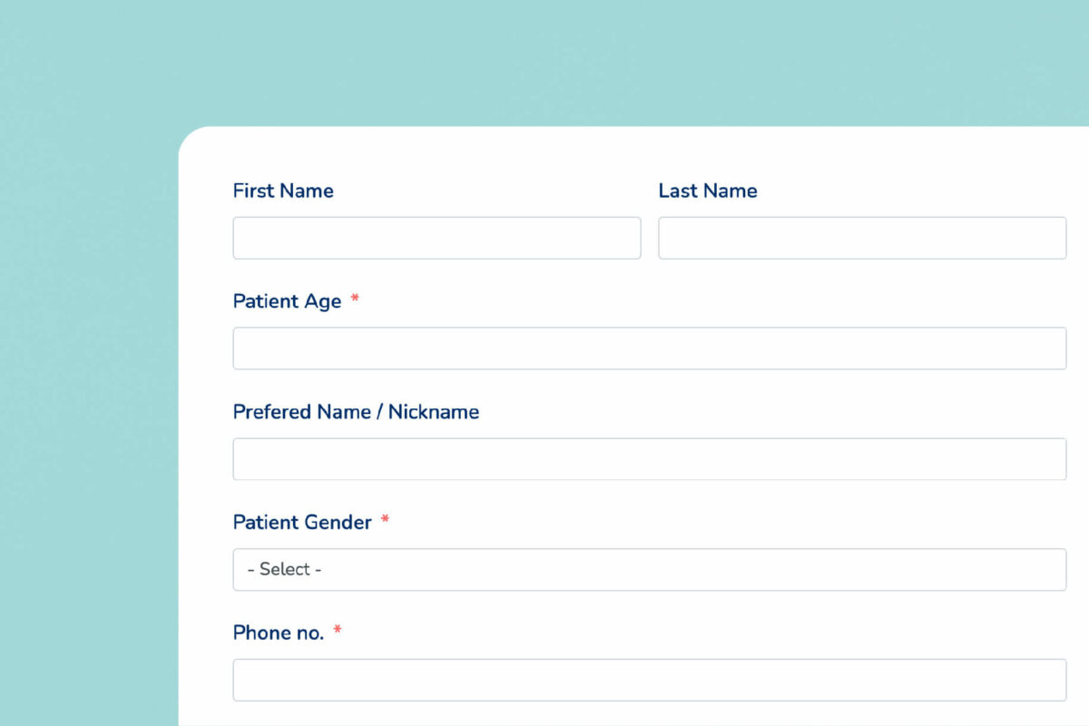1089x726 pixels.
Task: Click the 'First Name' label
Action: pyautogui.click(x=283, y=191)
